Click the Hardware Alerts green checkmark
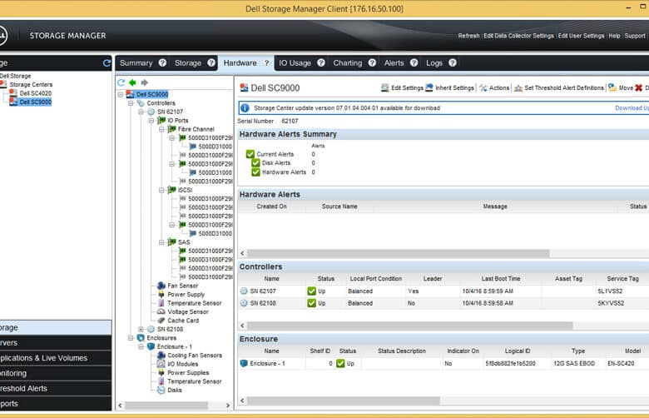The image size is (649, 418). (255, 172)
